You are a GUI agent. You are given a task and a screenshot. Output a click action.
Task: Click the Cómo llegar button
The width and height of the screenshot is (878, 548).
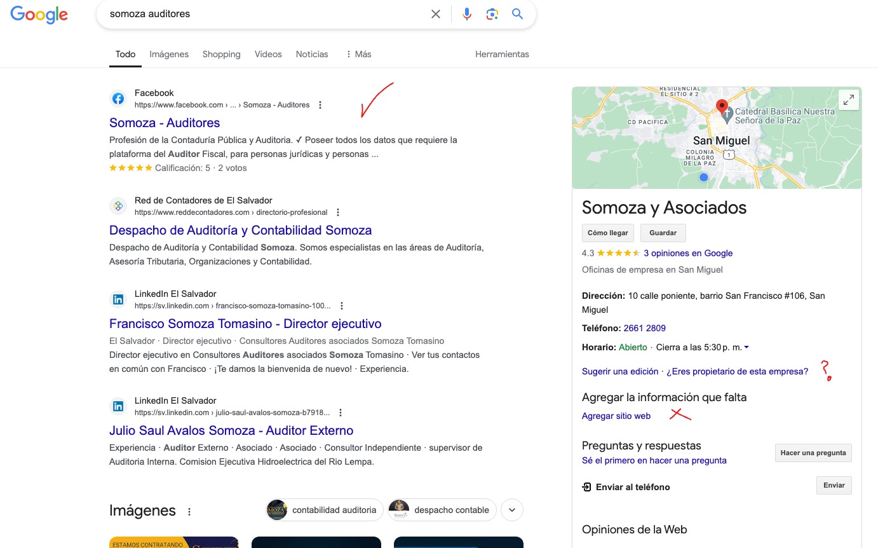(608, 233)
